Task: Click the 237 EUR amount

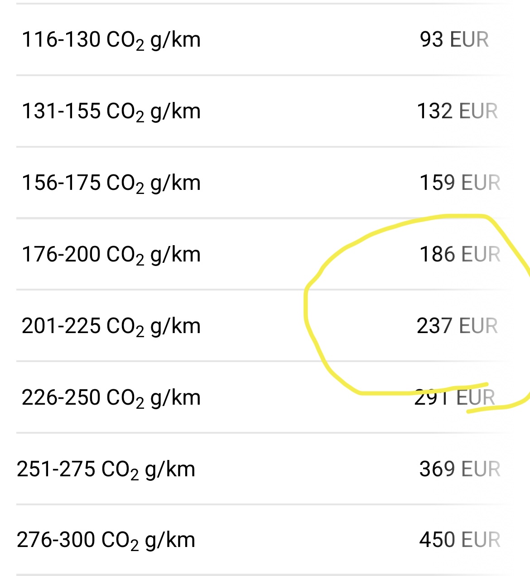Action: click(457, 326)
